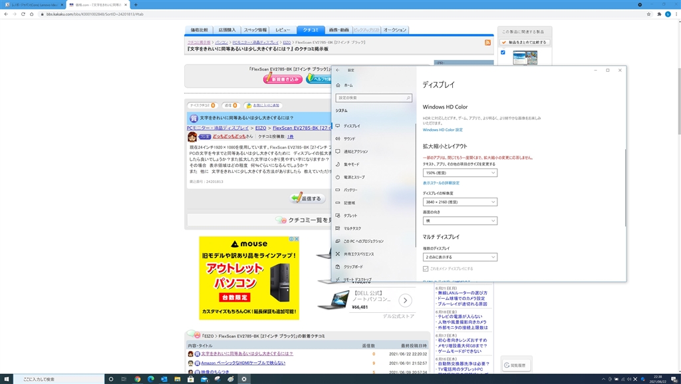Click お気に入りに追加 link
This screenshot has height=384, width=681.
coord(266,105)
